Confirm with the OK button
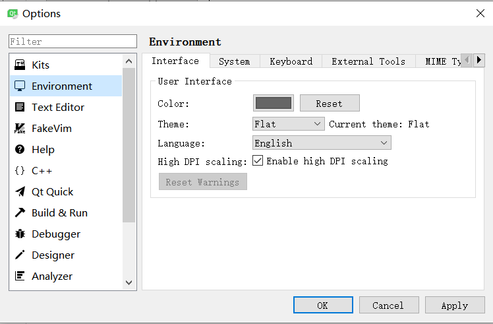Viewport: 493px width, 324px height. [x=323, y=305]
